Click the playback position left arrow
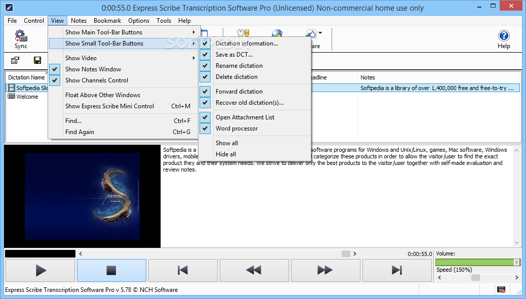 80,254
